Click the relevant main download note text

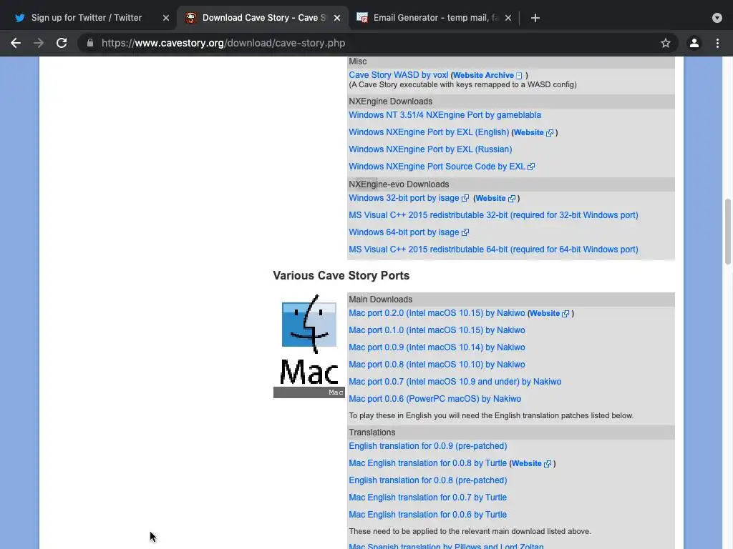click(x=470, y=531)
